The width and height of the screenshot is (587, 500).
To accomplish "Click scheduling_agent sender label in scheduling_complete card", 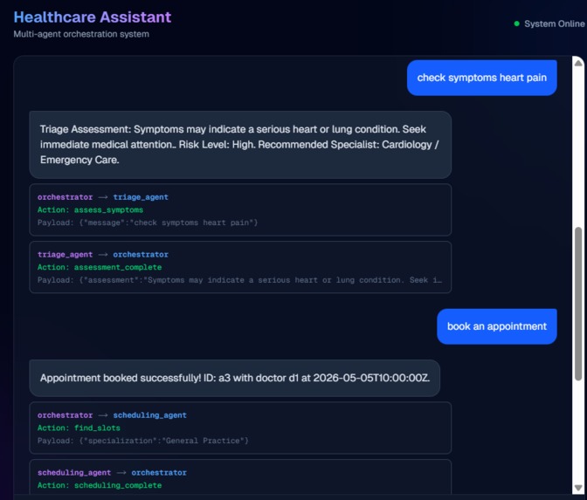I will point(74,473).
